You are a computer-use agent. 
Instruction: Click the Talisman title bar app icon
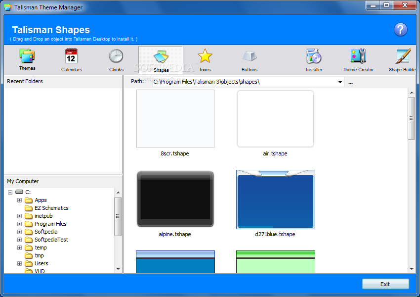point(8,7)
